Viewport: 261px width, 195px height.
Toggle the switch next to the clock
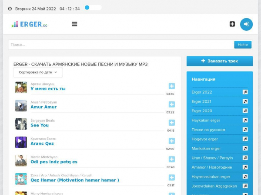93,8
